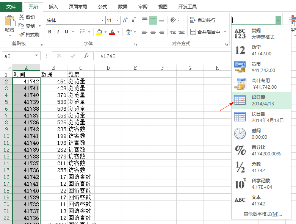Align text right
The width and height of the screenshot is (296, 224).
click(x=161, y=32)
